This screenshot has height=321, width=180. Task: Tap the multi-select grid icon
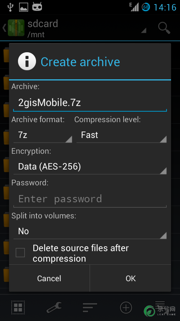(x=18, y=307)
